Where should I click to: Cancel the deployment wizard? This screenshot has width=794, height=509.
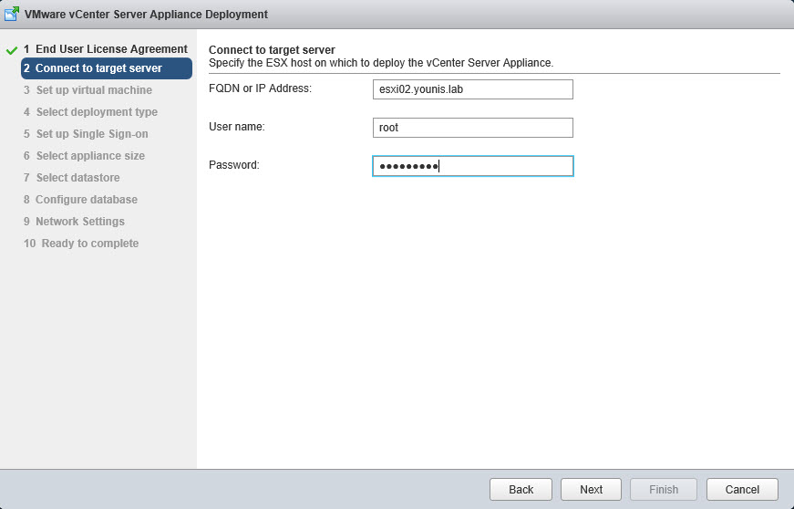click(x=741, y=490)
